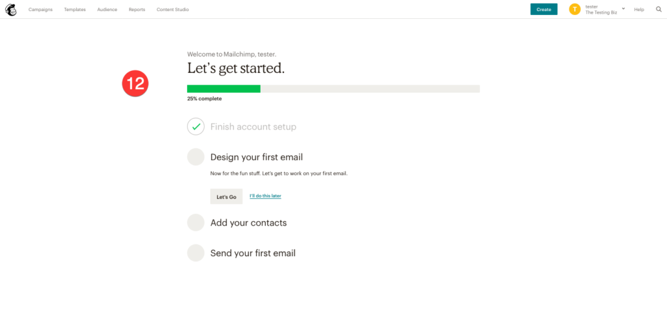The height and width of the screenshot is (333, 667).
Task: Open the search magnifier icon
Action: (659, 10)
